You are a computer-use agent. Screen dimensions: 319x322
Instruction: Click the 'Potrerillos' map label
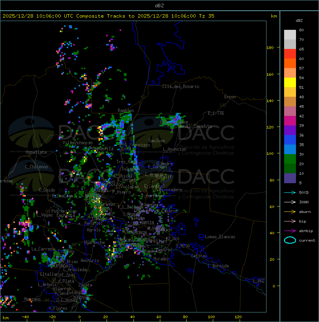(64, 211)
